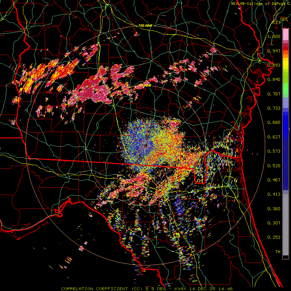Pick the light pink segment of the color bar

(x=286, y=35)
